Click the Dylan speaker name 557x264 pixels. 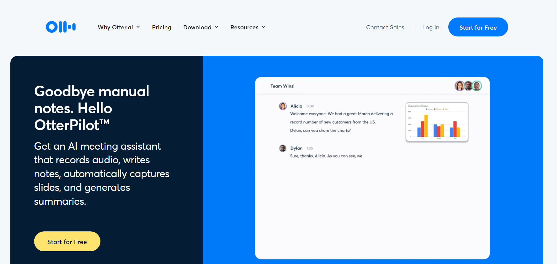click(x=296, y=148)
